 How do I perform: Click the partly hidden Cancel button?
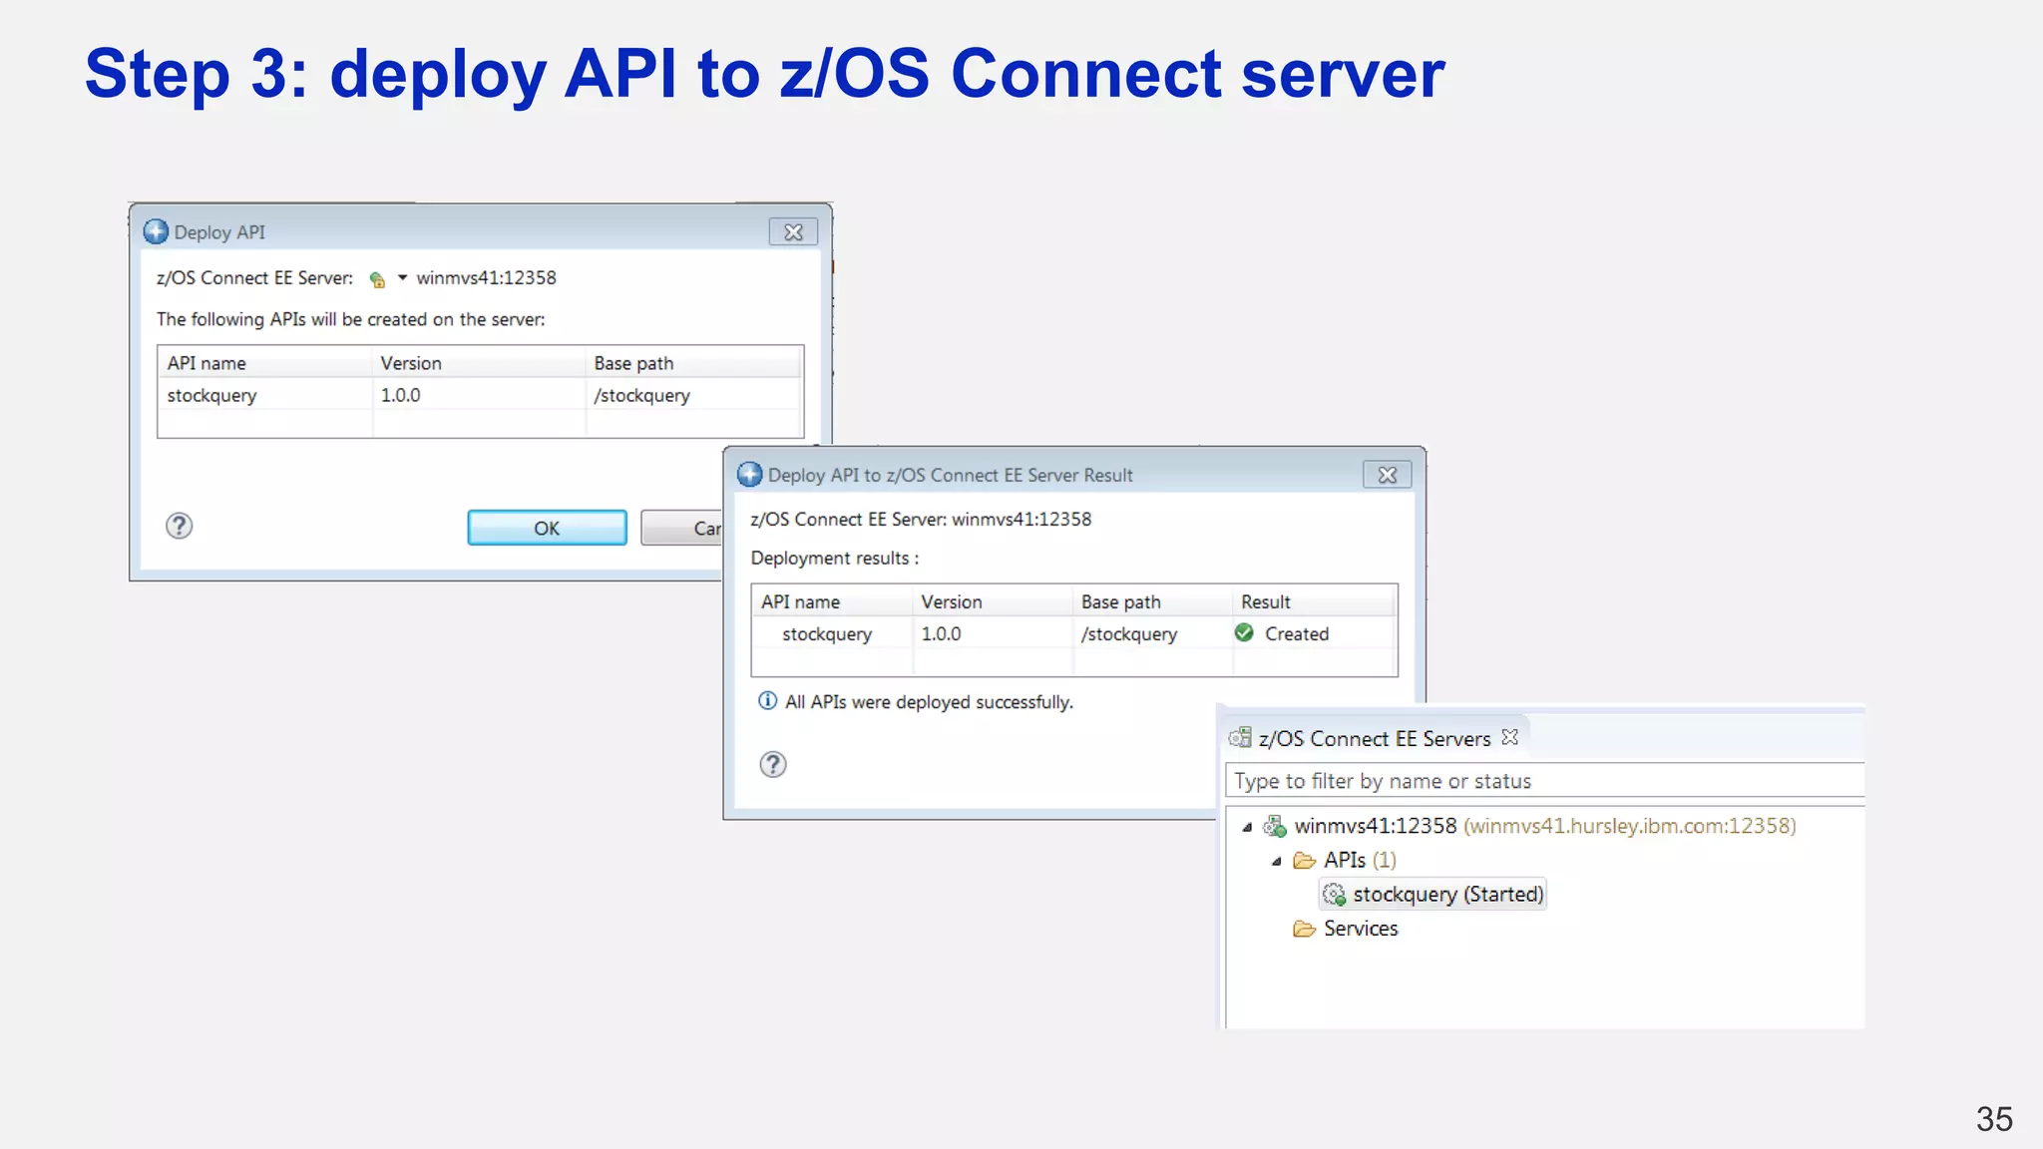point(681,528)
